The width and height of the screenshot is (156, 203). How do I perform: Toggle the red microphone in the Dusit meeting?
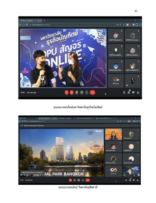(70, 180)
